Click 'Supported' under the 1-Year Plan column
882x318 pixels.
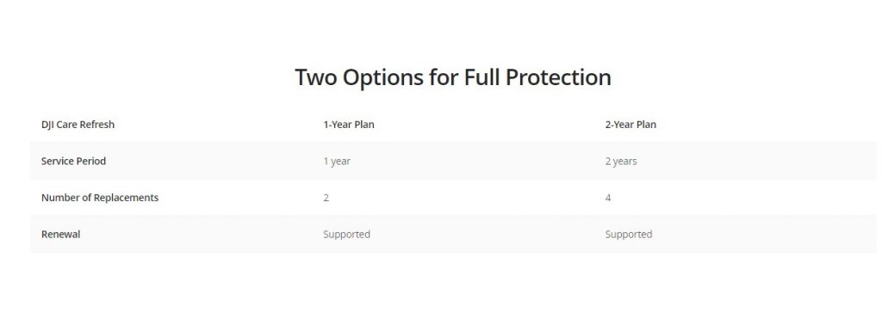coord(346,235)
